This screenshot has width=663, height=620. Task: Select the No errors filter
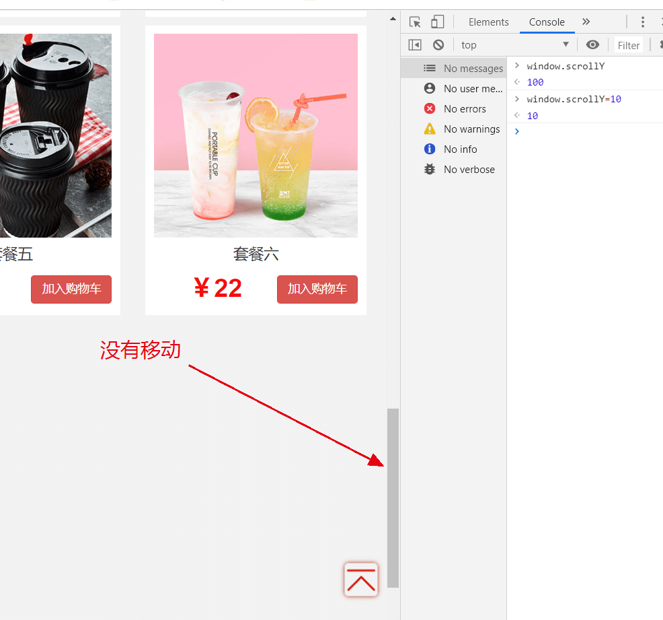pos(464,109)
